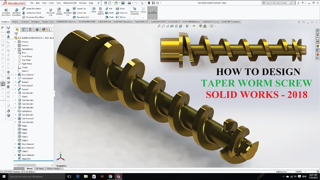Open the Reference Geometry tool
The width and height of the screenshot is (320, 180).
tap(134, 11)
